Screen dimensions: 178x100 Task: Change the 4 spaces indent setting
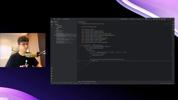coord(169,83)
